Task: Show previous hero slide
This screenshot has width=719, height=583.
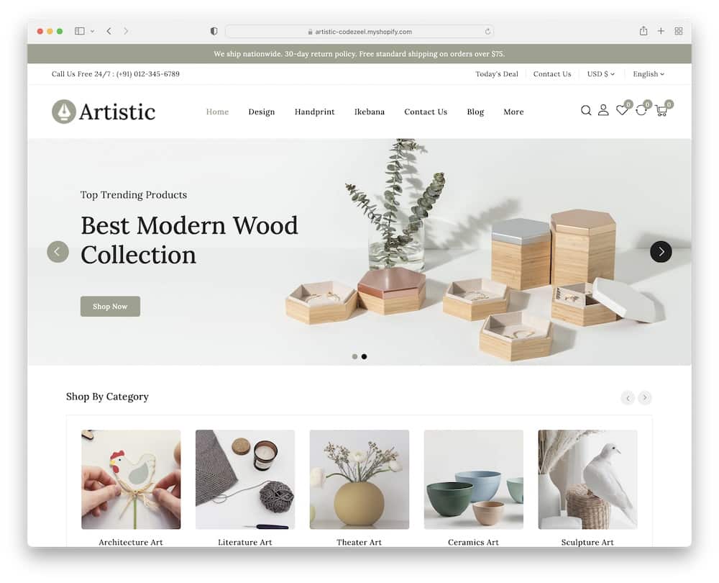Action: (58, 252)
